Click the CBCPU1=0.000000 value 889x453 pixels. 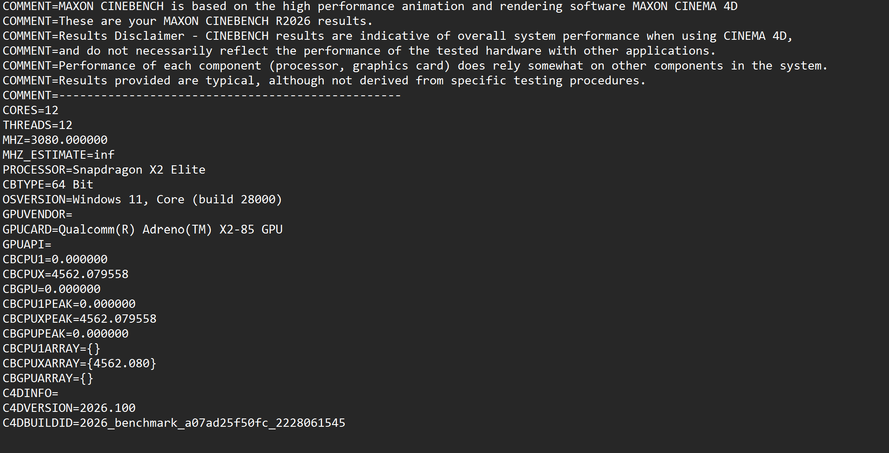tap(55, 259)
